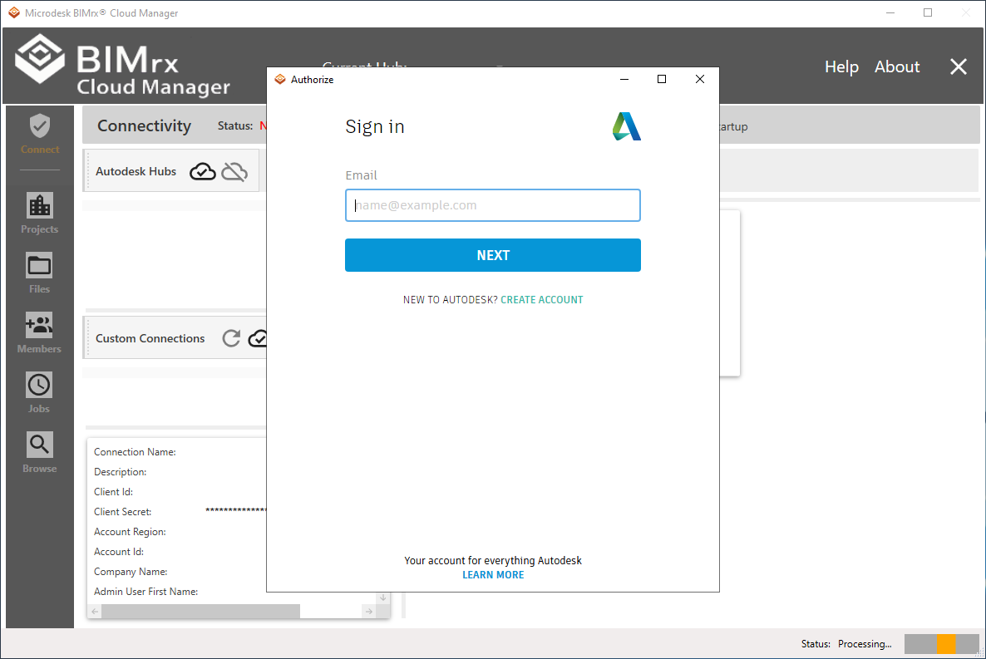Close the BIMrx Cloud Manager with X
This screenshot has height=659, width=986.
click(x=959, y=66)
